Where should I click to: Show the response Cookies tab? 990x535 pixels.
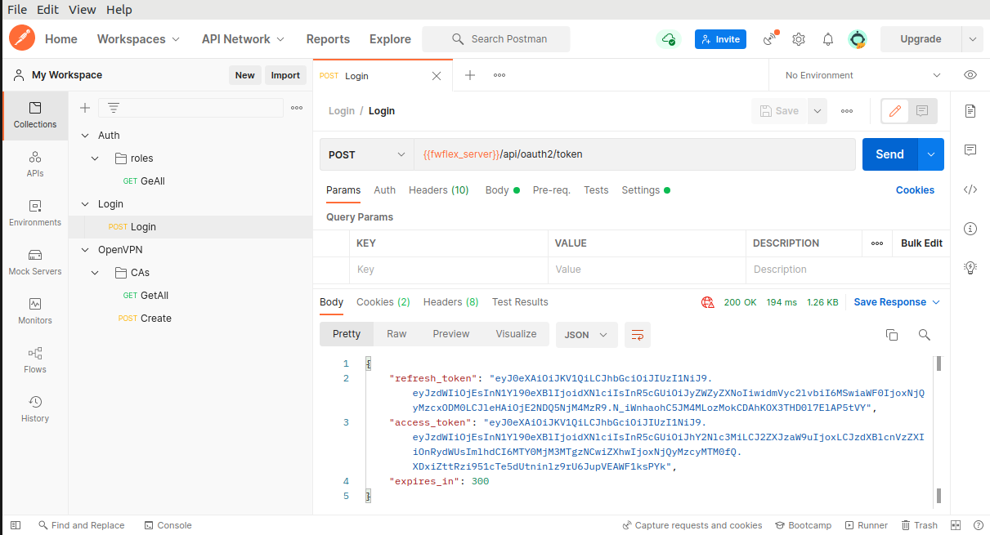pyautogui.click(x=383, y=302)
